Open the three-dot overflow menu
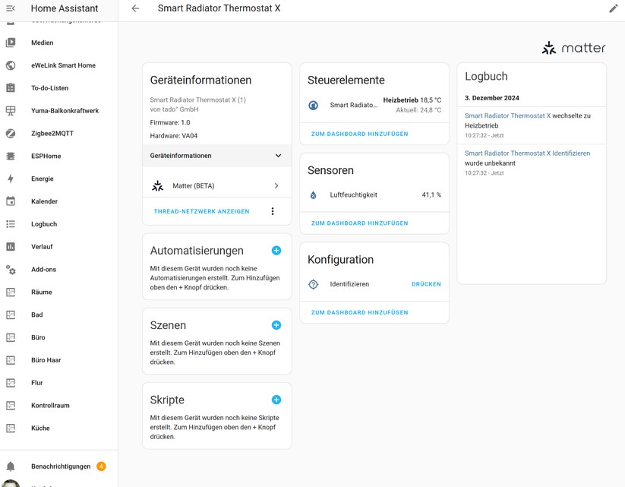 click(273, 211)
